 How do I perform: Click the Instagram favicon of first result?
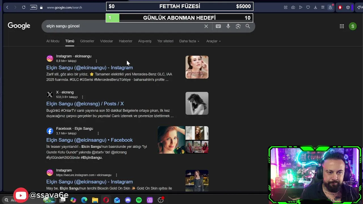(x=50, y=58)
